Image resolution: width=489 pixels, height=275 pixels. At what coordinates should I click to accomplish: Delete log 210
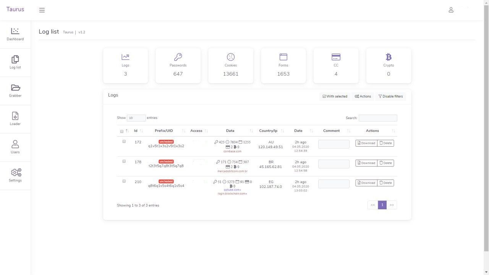pyautogui.click(x=385, y=183)
